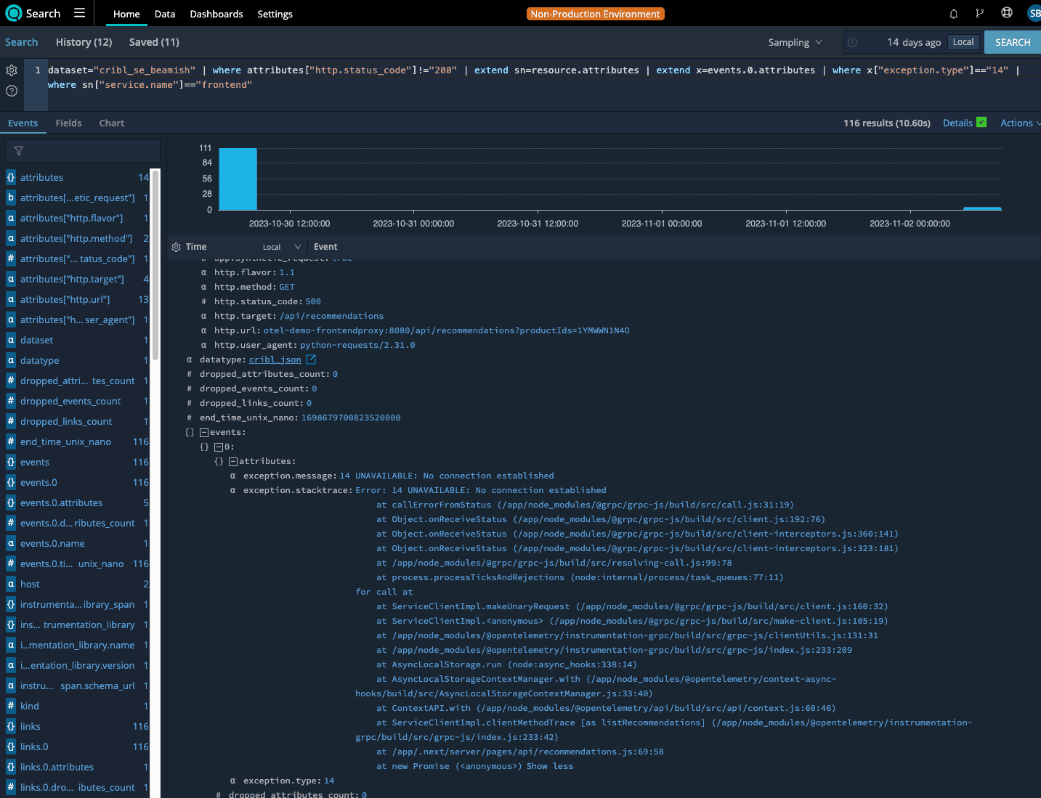The width and height of the screenshot is (1041, 798).
Task: Open the Dashboards menu item
Action: point(216,14)
